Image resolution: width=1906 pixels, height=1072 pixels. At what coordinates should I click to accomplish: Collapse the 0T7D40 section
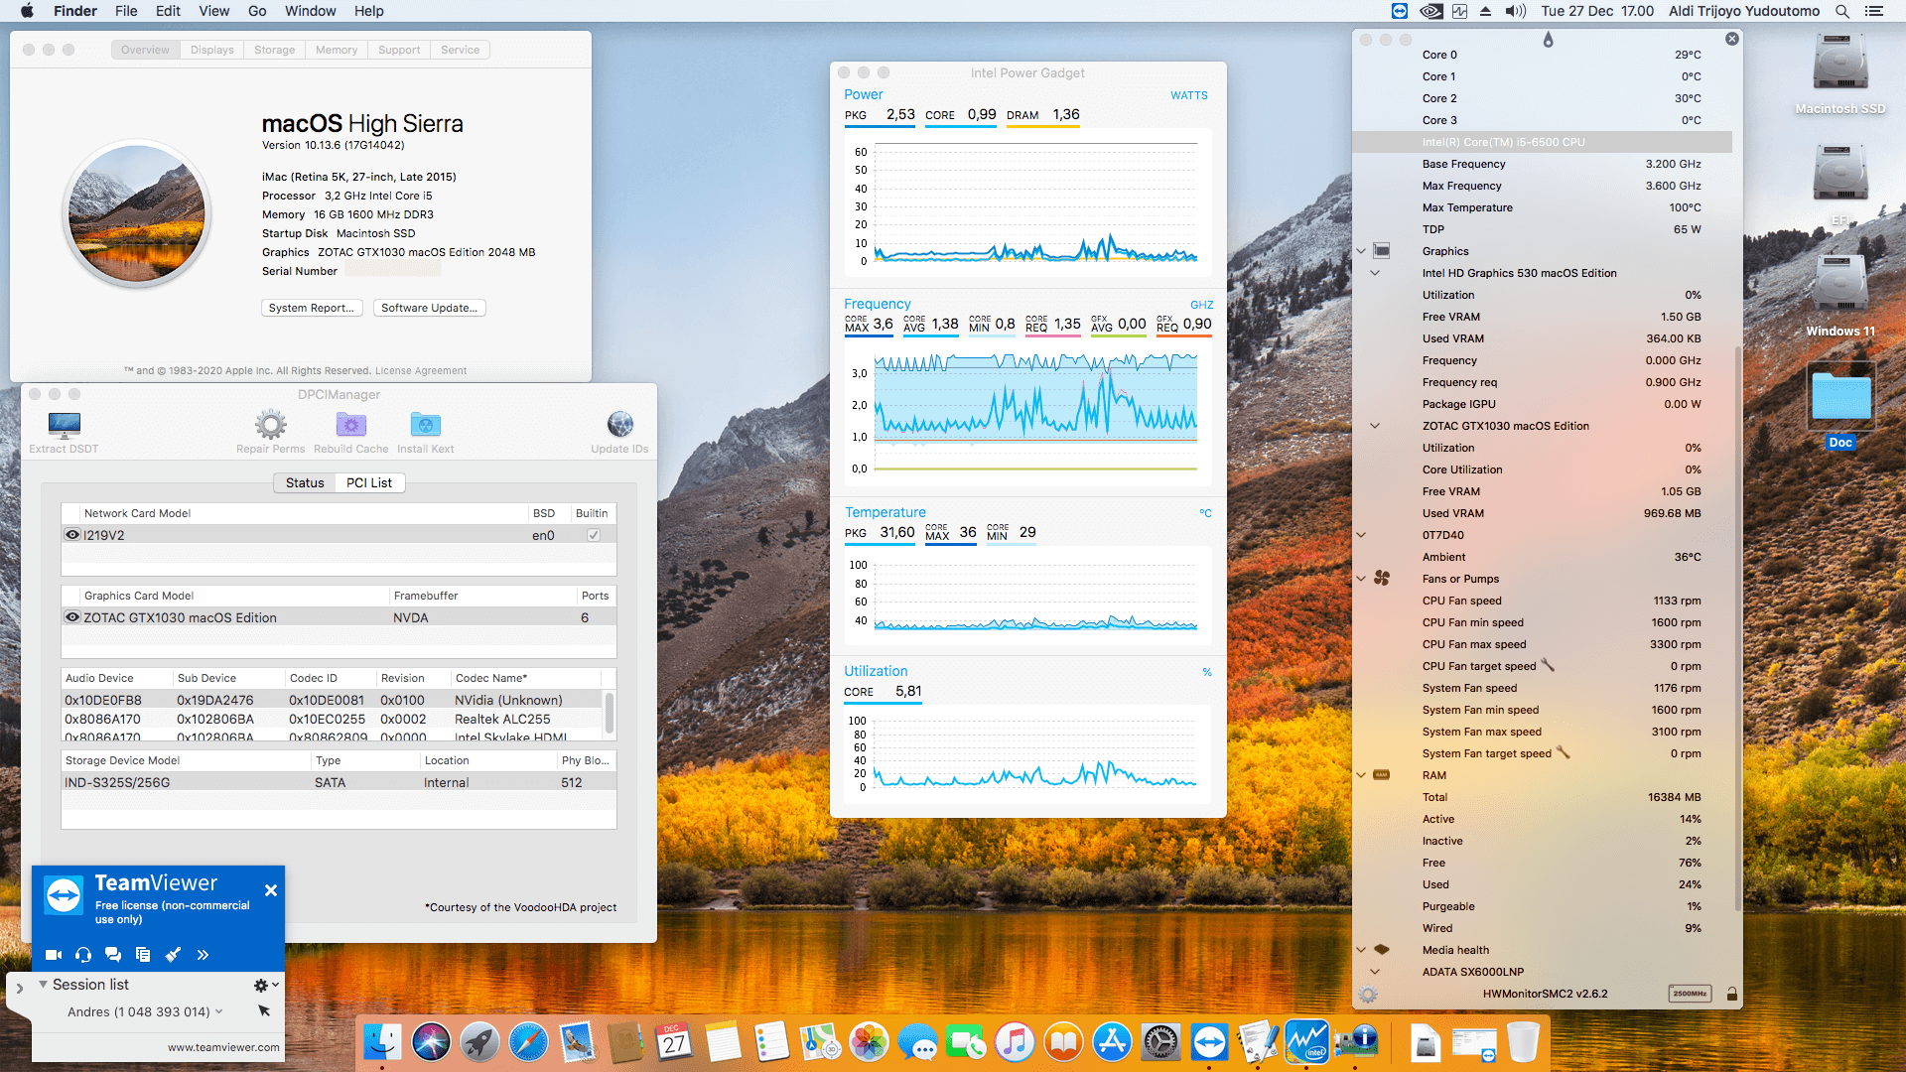(x=1361, y=535)
